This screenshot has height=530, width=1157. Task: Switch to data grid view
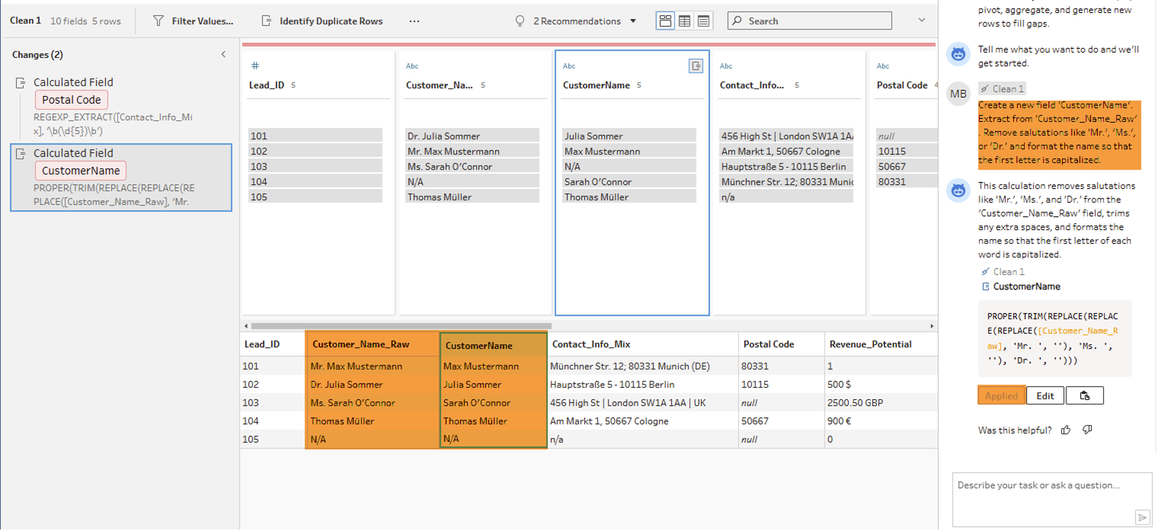[684, 21]
